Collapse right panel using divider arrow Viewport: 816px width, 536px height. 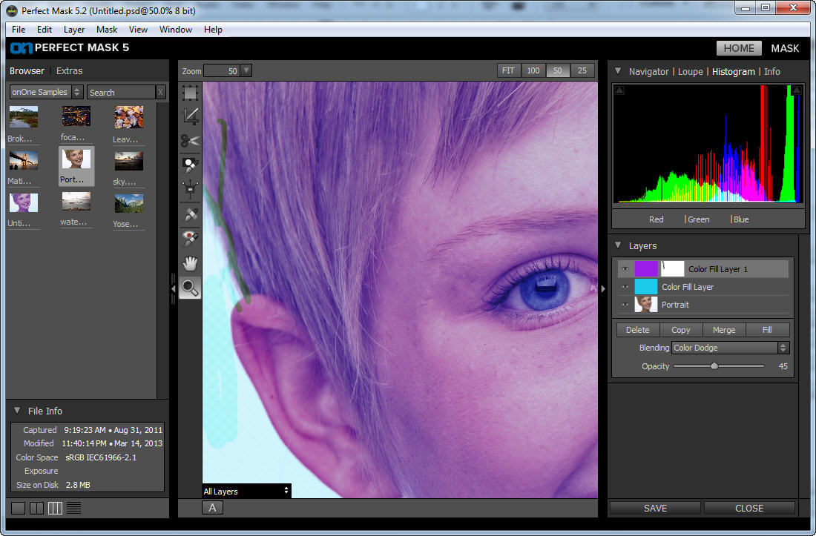(603, 288)
